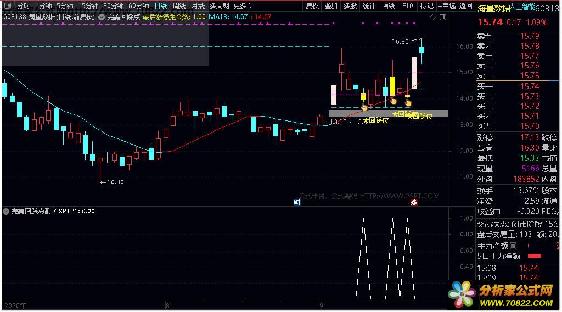The width and height of the screenshot is (562, 312).
Task: Click the gray 回踩位 support zone bar
Action: tap(388, 113)
